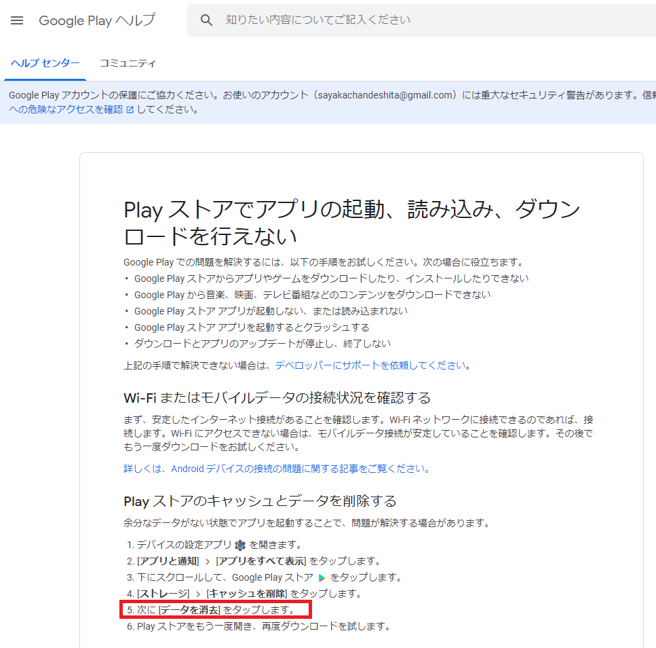656x648 pixels.
Task: Click the chevron after ストレージ in step 4
Action: pyautogui.click(x=198, y=594)
